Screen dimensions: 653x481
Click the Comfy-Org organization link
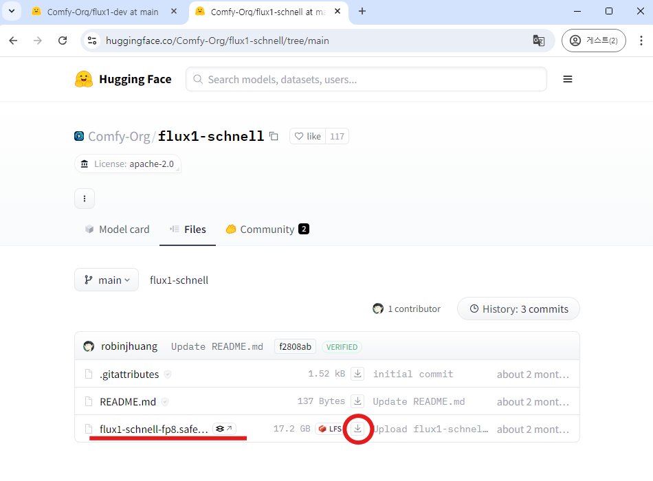(119, 136)
